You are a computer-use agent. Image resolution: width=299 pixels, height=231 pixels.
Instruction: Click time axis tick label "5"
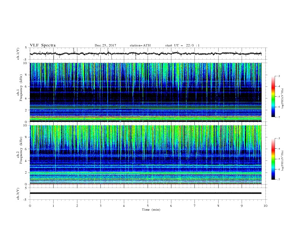click(x=148, y=206)
